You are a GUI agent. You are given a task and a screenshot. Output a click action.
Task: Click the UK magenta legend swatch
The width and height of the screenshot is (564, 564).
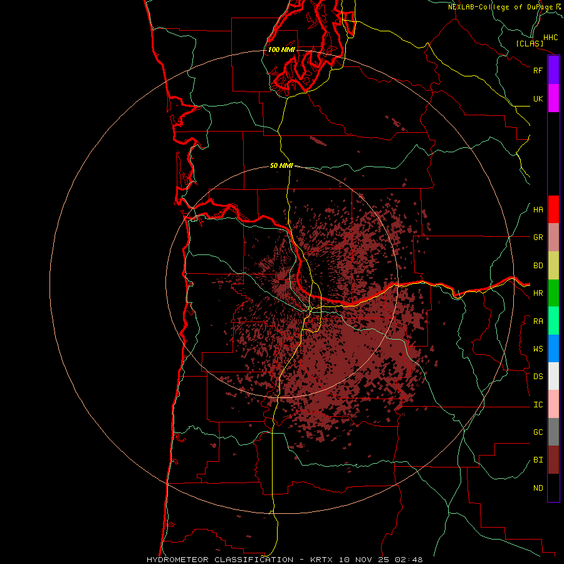click(x=553, y=98)
